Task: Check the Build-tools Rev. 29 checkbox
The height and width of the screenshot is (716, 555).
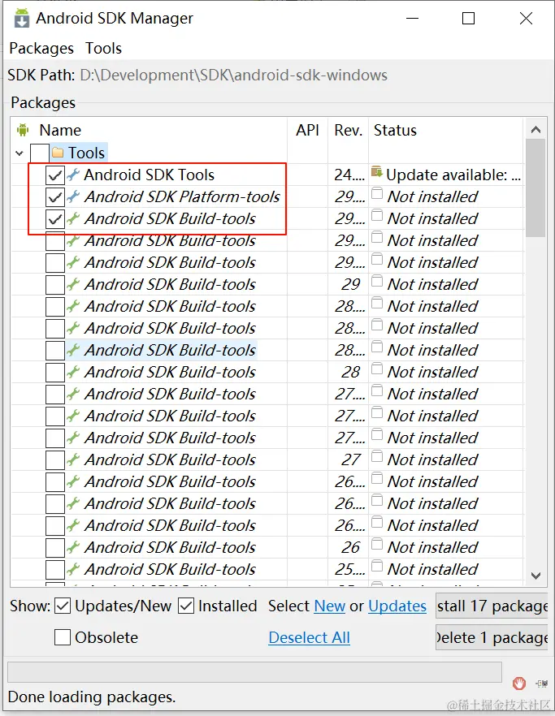Action: coord(55,284)
